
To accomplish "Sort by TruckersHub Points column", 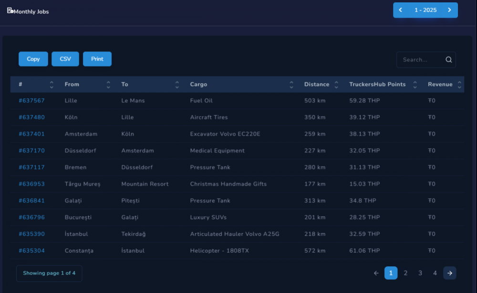I will click(x=415, y=85).
